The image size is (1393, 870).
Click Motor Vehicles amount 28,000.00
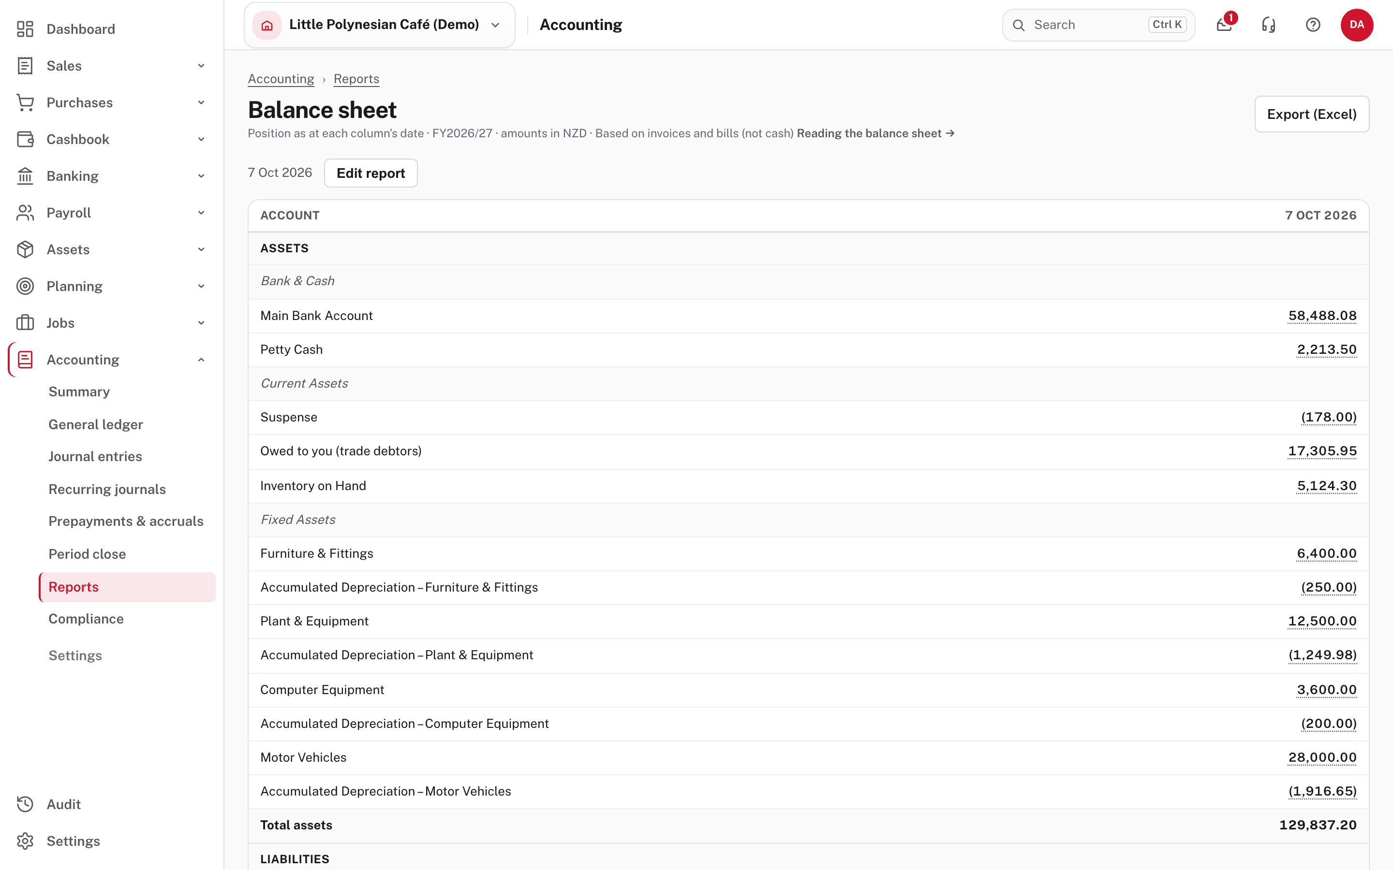tap(1322, 758)
